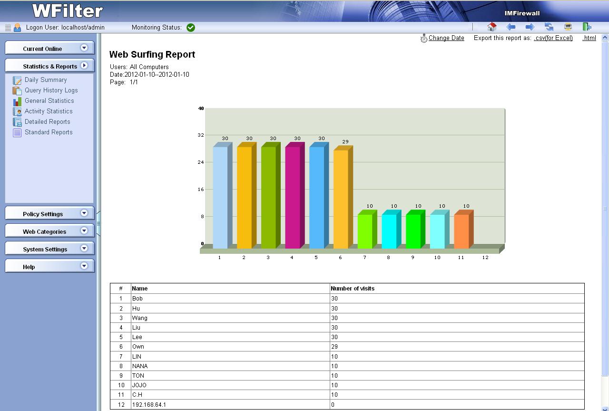609x411 pixels.
Task: Log out using the green exit icon
Action: [587, 27]
